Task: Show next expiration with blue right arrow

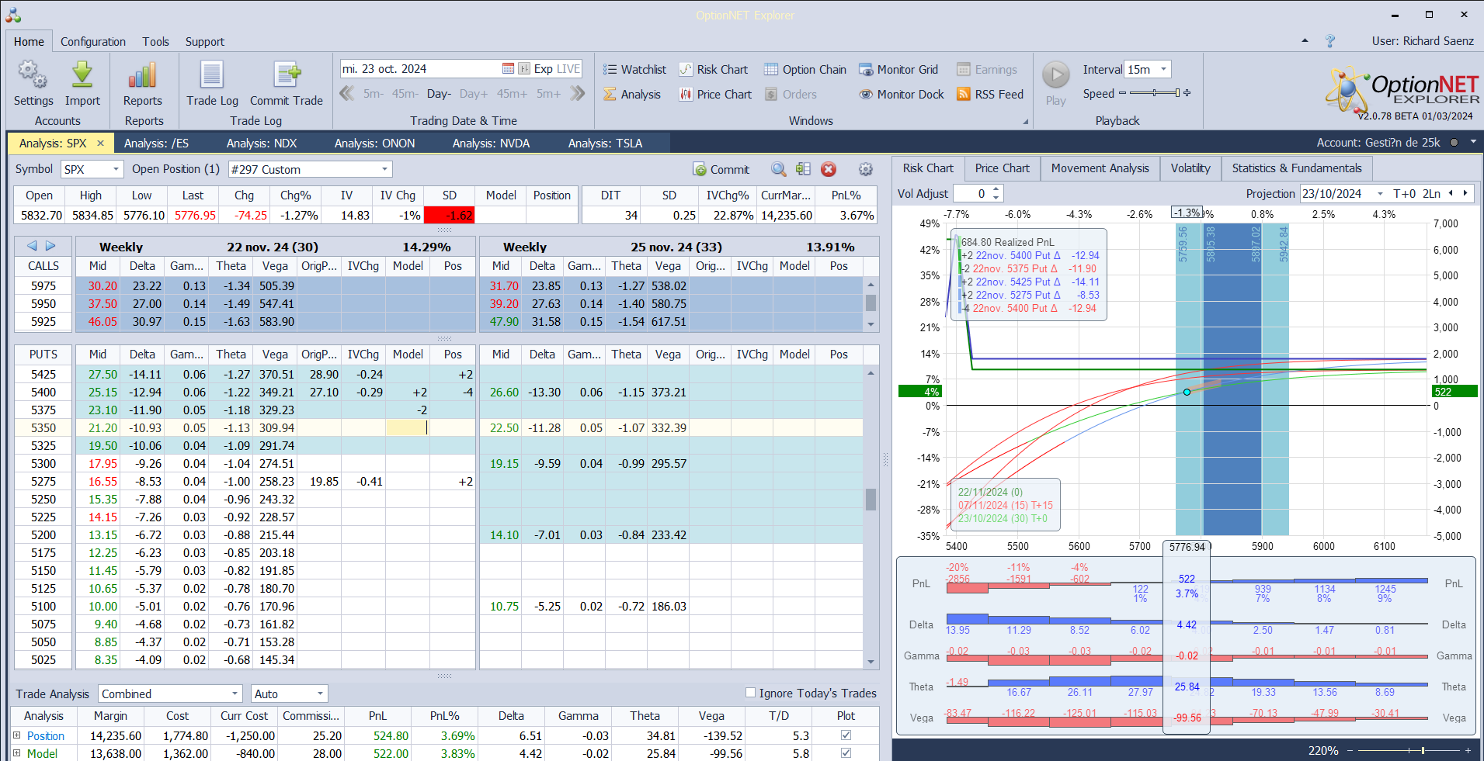Action: (50, 246)
